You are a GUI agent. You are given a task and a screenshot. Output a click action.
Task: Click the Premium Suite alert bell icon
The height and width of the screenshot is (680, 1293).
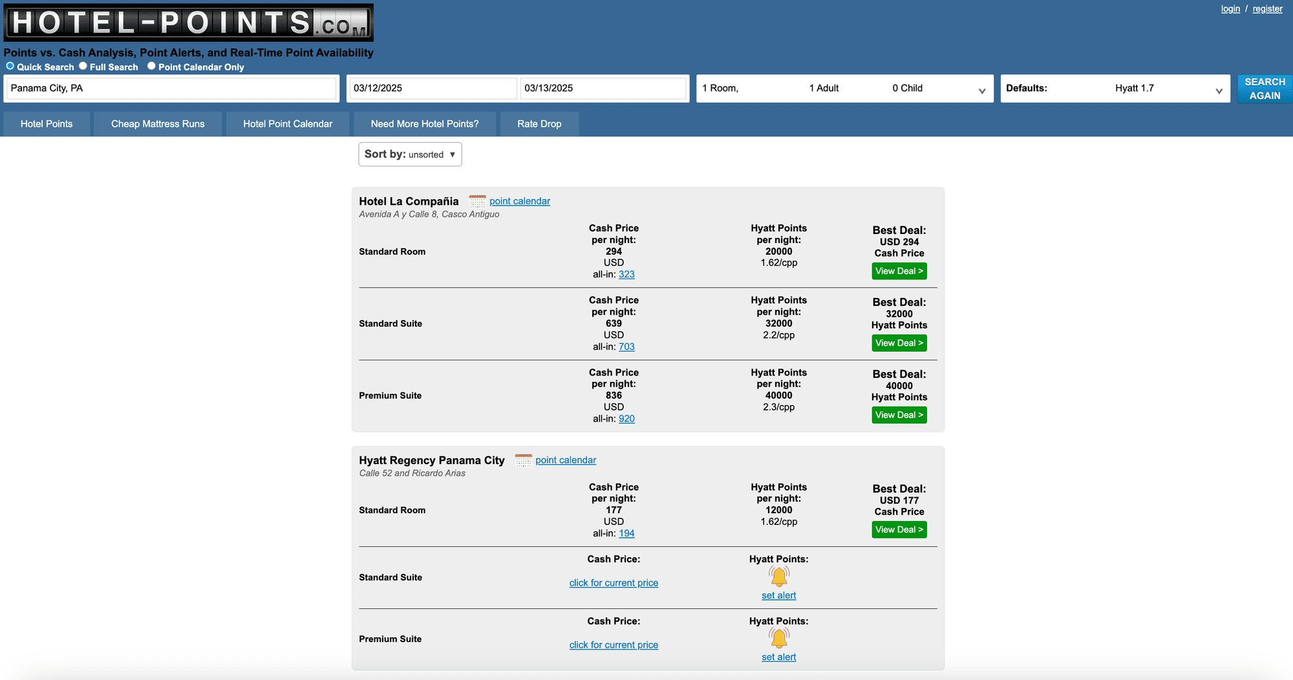click(x=778, y=638)
